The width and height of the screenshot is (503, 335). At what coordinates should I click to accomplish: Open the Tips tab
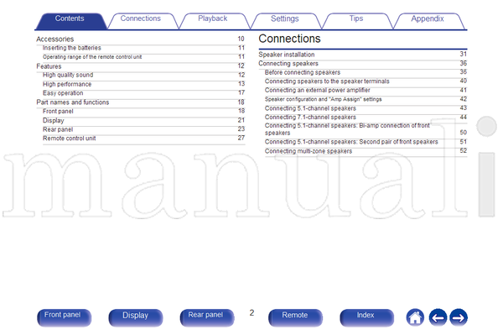click(x=356, y=18)
